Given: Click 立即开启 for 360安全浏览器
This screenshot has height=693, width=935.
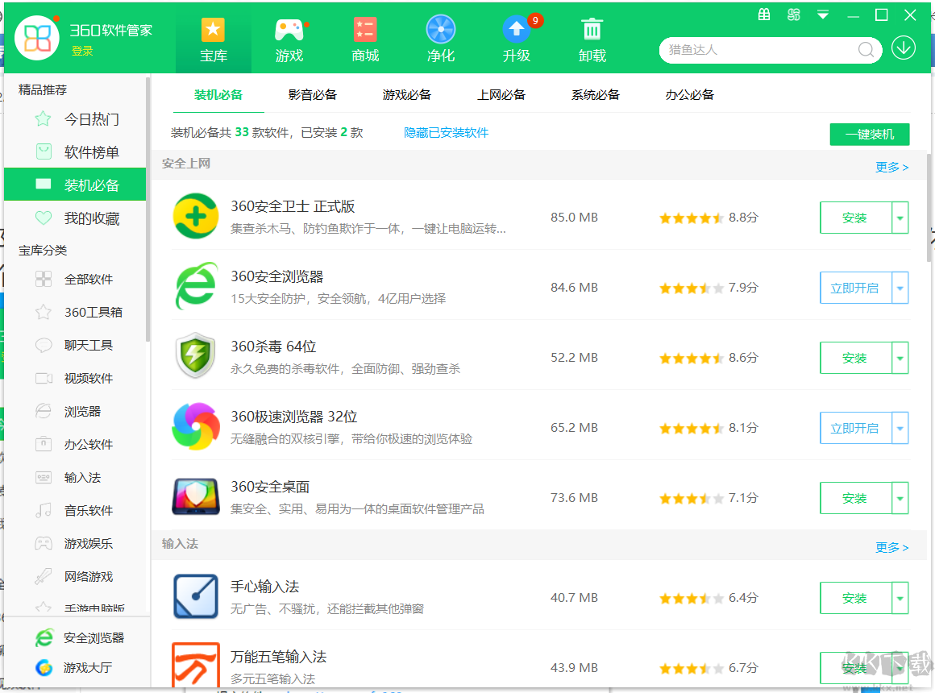Looking at the screenshot, I should tap(856, 288).
